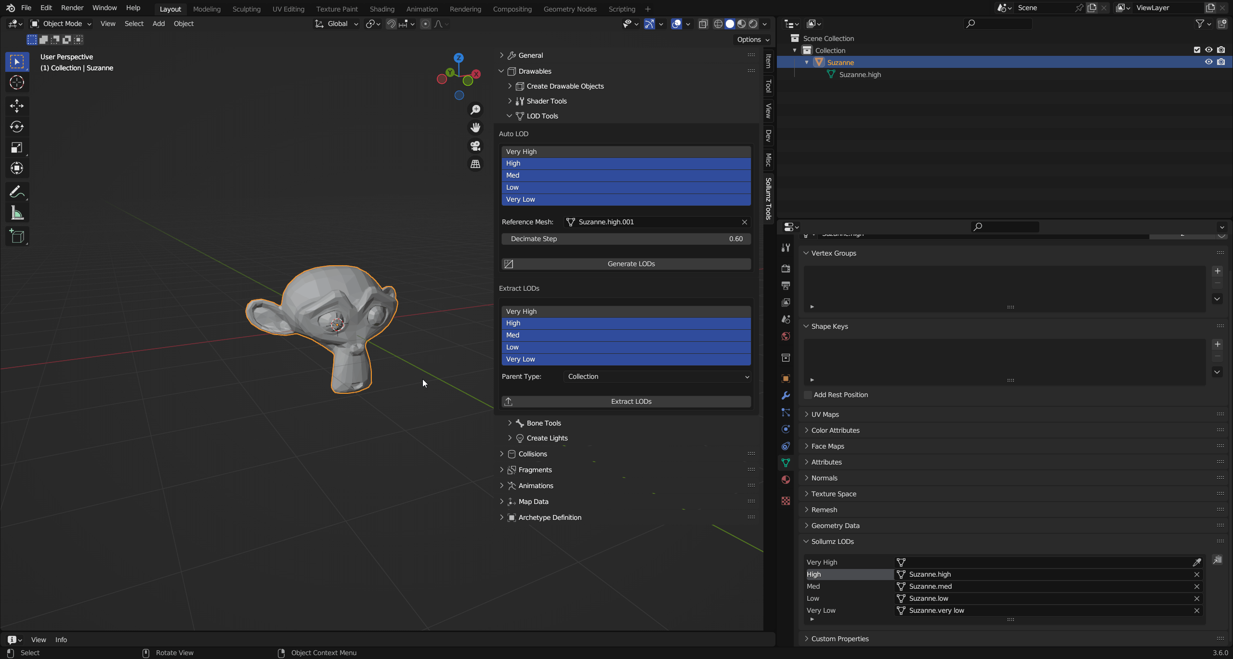
Task: Clear Suzanne.med LOD mesh
Action: [1196, 586]
